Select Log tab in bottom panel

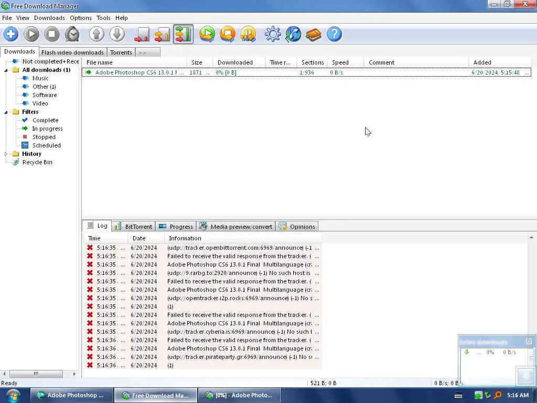pyautogui.click(x=97, y=226)
